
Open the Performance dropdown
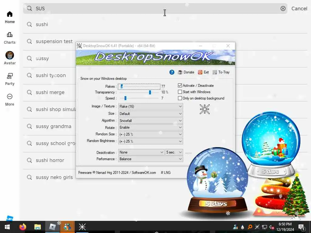151,159
